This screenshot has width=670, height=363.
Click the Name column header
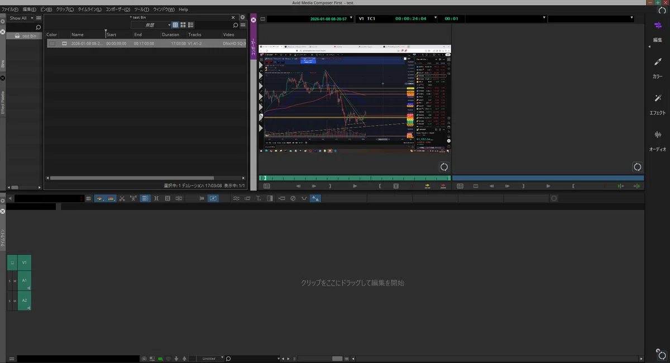(x=78, y=35)
